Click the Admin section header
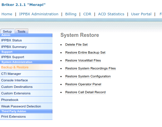The image size is (162, 127). tap(26, 35)
